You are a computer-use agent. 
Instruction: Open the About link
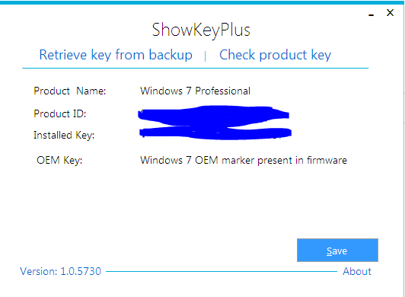tap(357, 271)
